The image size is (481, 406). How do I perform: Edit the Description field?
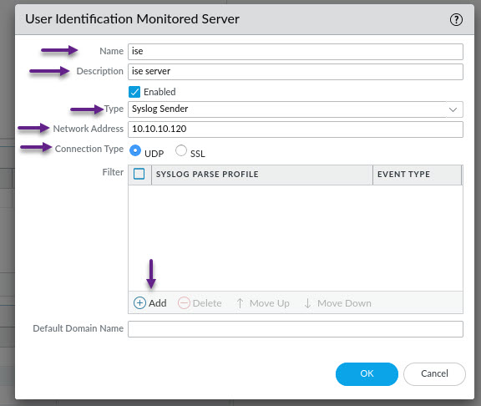tap(296, 72)
